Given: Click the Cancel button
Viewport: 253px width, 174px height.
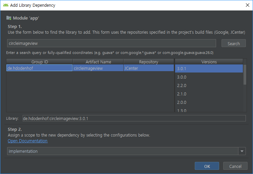Looking at the screenshot, I should pos(235,166).
